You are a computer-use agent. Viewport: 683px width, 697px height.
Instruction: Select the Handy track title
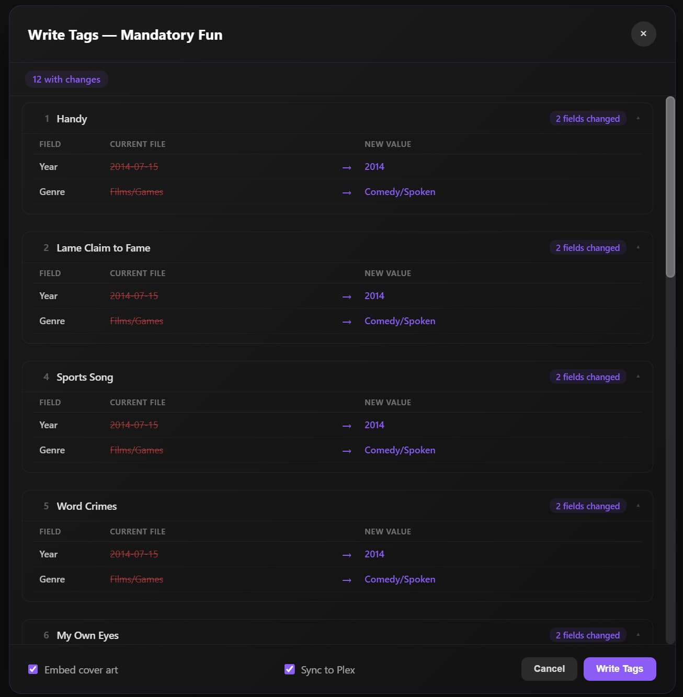[x=72, y=119]
